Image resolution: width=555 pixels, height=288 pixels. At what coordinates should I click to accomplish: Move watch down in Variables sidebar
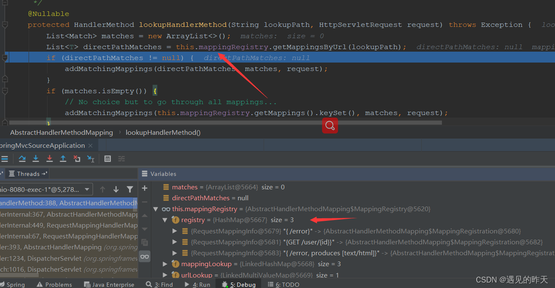(x=145, y=229)
